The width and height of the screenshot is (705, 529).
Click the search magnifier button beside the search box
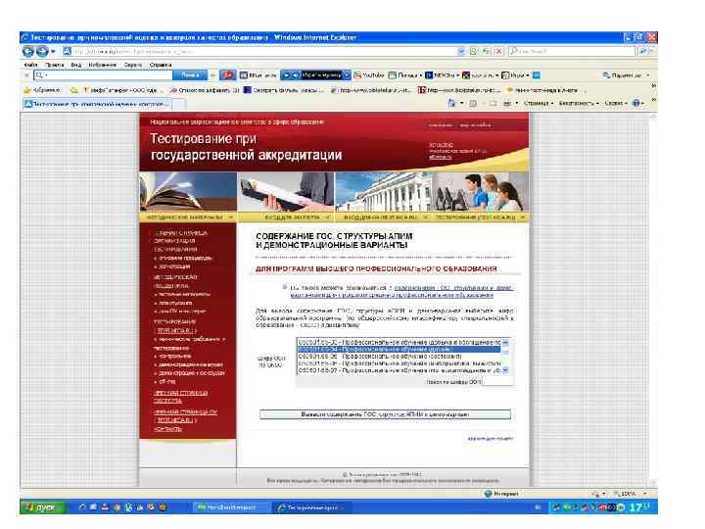tap(643, 51)
